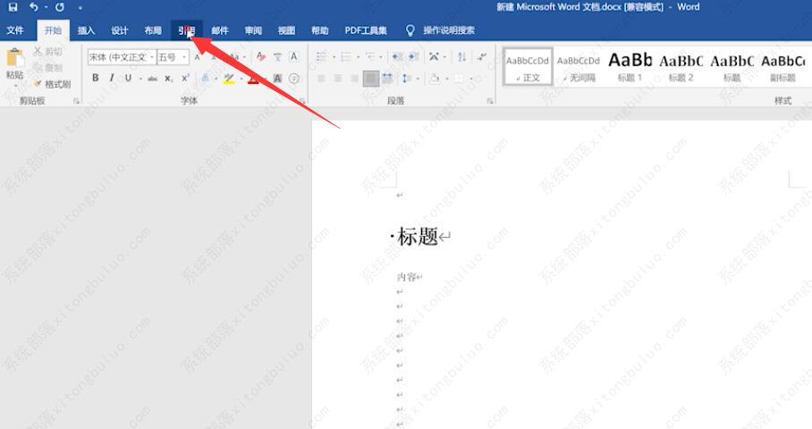Click the Sort (A-Z) paragraph icon
Screen dimensions: 812x429
(x=462, y=57)
